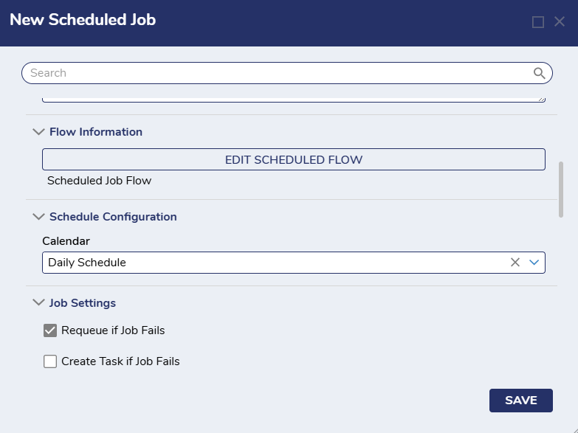This screenshot has height=433, width=578.
Task: Open the Calendar dropdown arrow
Action: pyautogui.click(x=535, y=263)
